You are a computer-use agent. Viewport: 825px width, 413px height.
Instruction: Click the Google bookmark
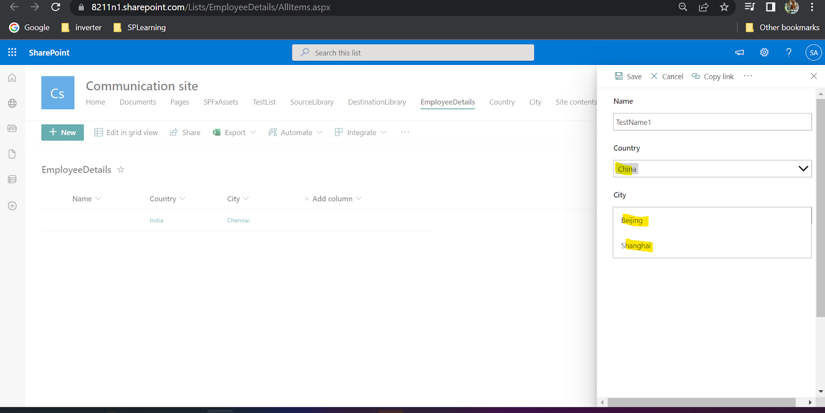click(x=29, y=27)
